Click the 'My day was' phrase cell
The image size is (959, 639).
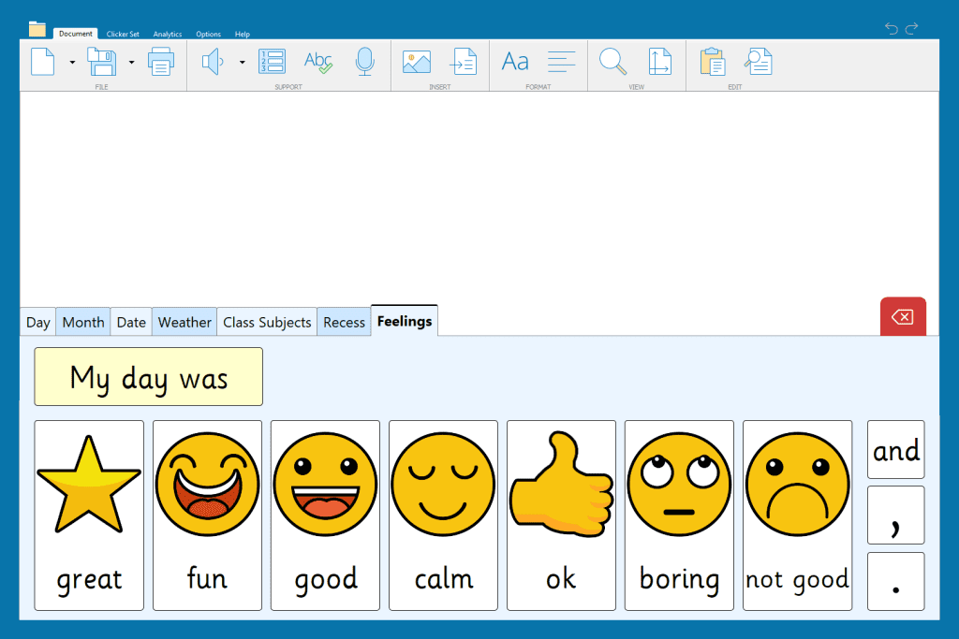(149, 377)
